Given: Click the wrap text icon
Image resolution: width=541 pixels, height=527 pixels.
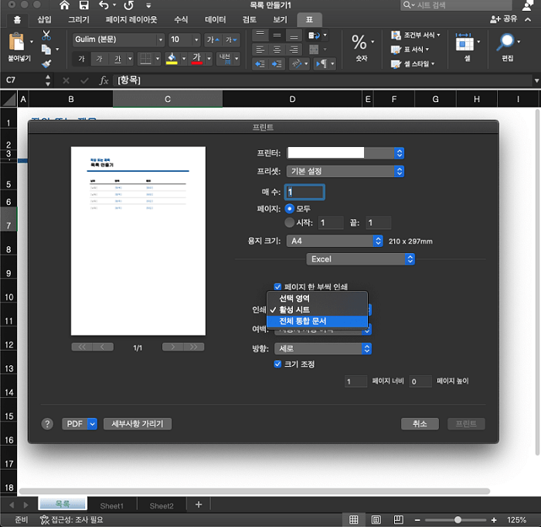Looking at the screenshot, I should coord(314,36).
